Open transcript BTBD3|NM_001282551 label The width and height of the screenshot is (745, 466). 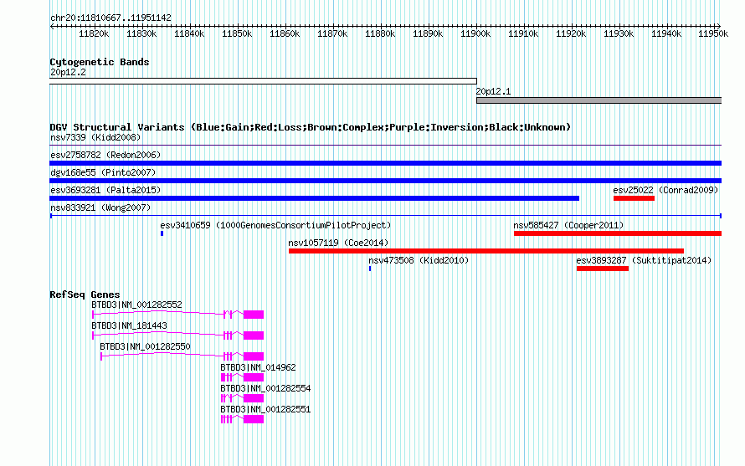(265, 409)
